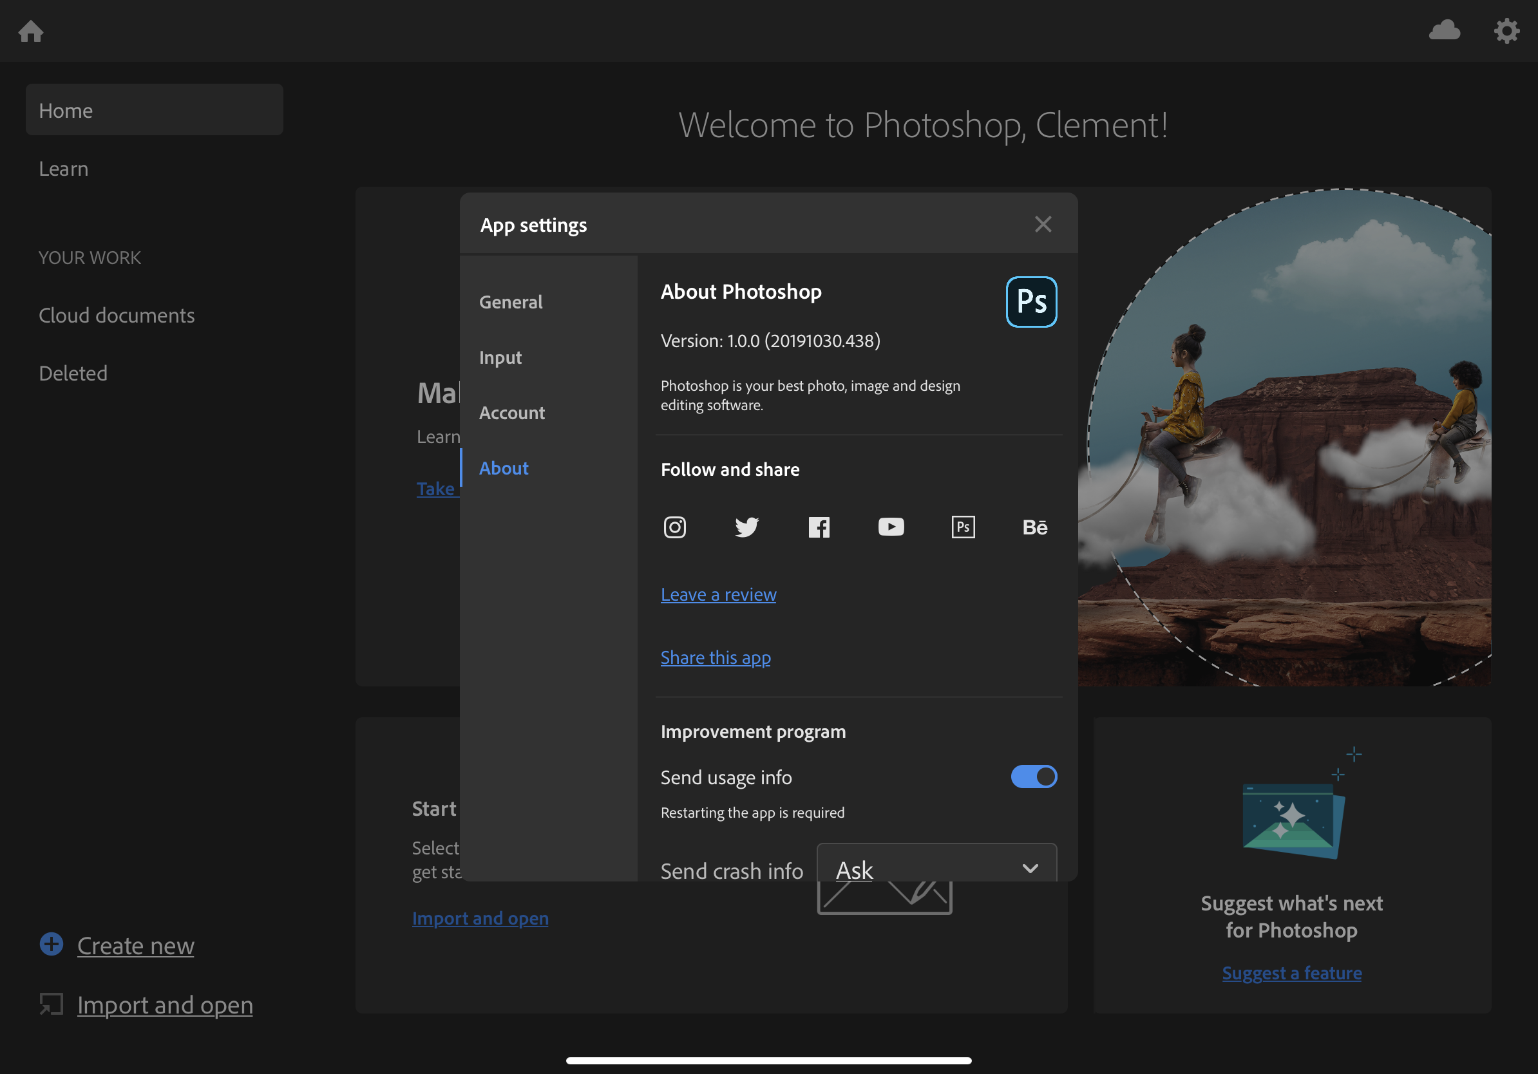
Task: Disable the Send usage info toggle
Action: coord(1034,777)
